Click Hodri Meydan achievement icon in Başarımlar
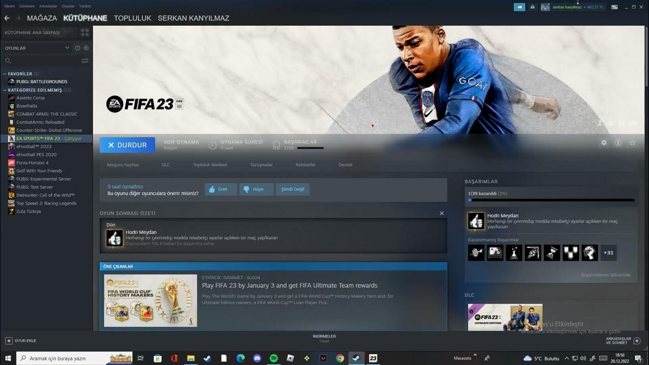Image resolution: width=649 pixels, height=365 pixels. pyautogui.click(x=476, y=221)
